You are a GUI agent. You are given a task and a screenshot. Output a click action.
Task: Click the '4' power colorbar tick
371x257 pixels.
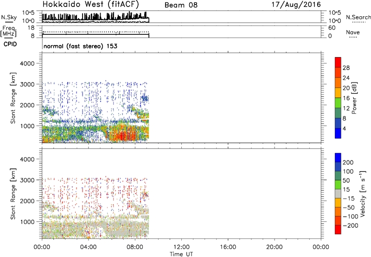click(345, 128)
